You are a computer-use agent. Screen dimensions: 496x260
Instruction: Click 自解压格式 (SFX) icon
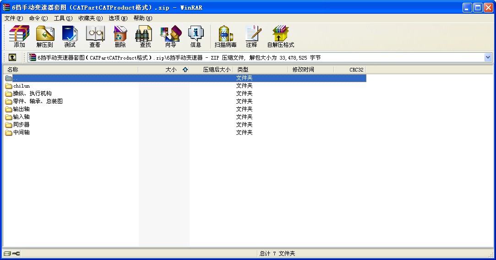coord(281,36)
